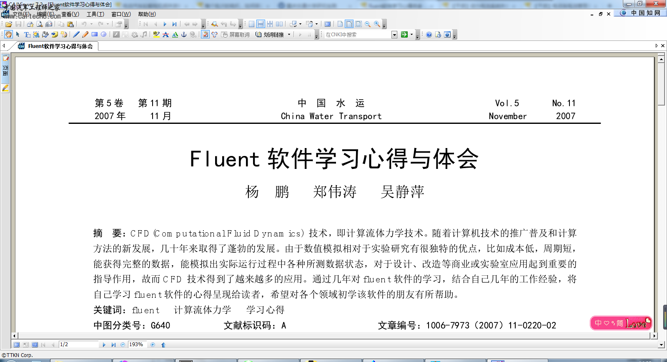Click the paste clipboard icon
The height and width of the screenshot is (362, 667).
point(70,24)
